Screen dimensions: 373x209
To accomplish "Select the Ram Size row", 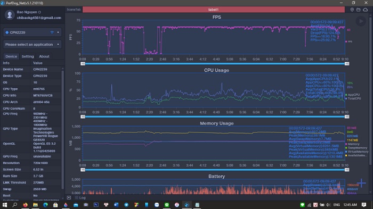I will click(x=31, y=176).
